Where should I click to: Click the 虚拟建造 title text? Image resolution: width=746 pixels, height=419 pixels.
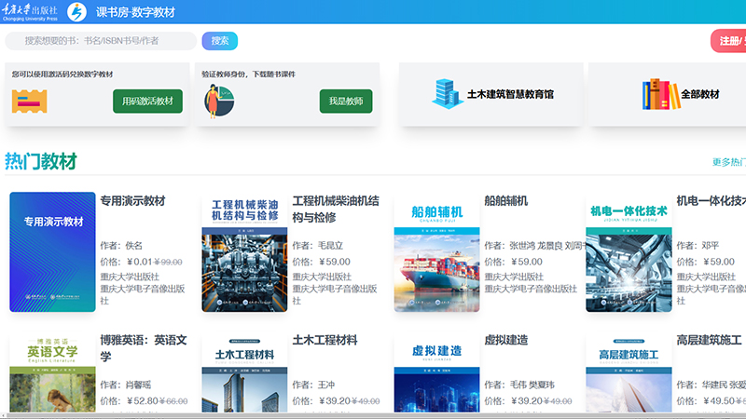[x=506, y=340]
